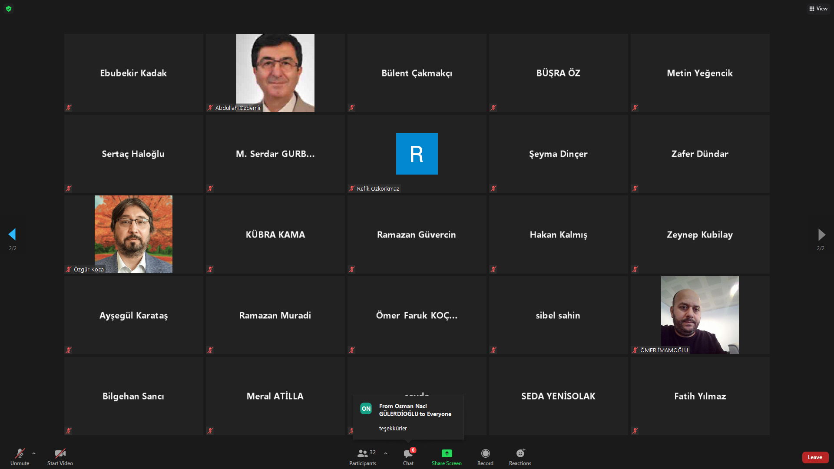Open the View layout menu
The width and height of the screenshot is (834, 469).
tap(818, 9)
